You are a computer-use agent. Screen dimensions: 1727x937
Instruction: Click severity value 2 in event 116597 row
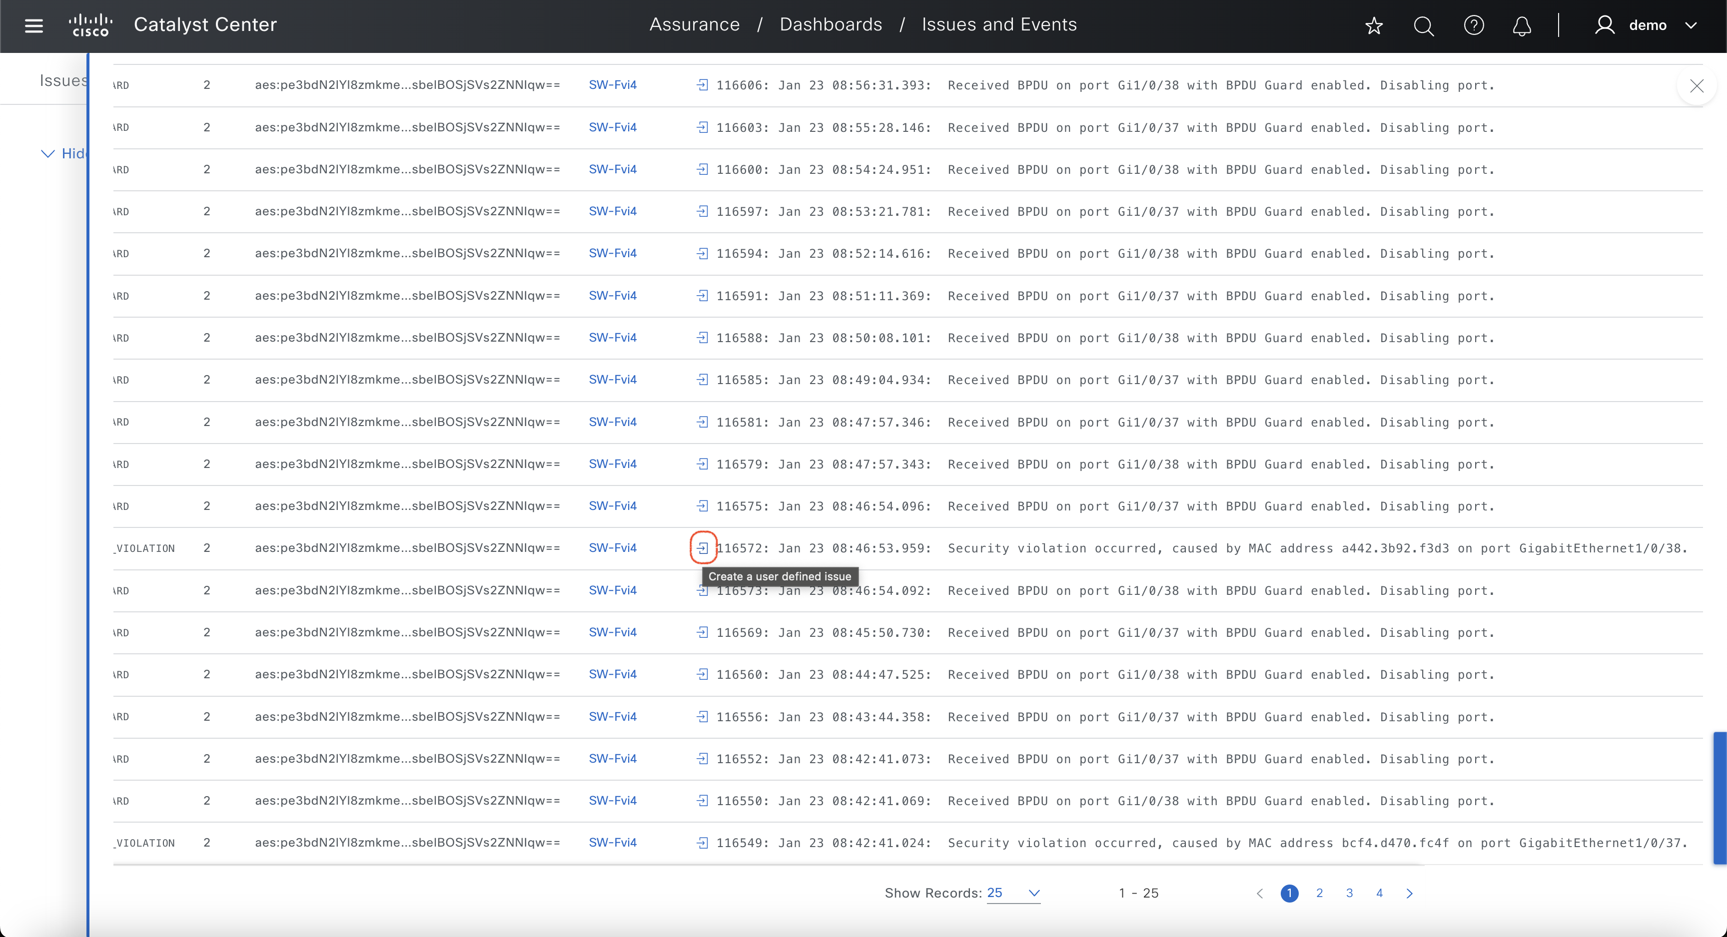(x=206, y=211)
